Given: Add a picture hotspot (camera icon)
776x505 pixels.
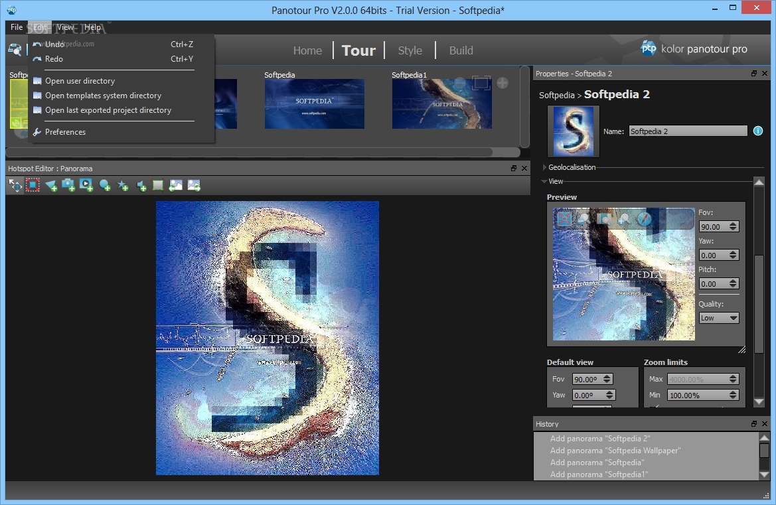Looking at the screenshot, I should tap(68, 186).
